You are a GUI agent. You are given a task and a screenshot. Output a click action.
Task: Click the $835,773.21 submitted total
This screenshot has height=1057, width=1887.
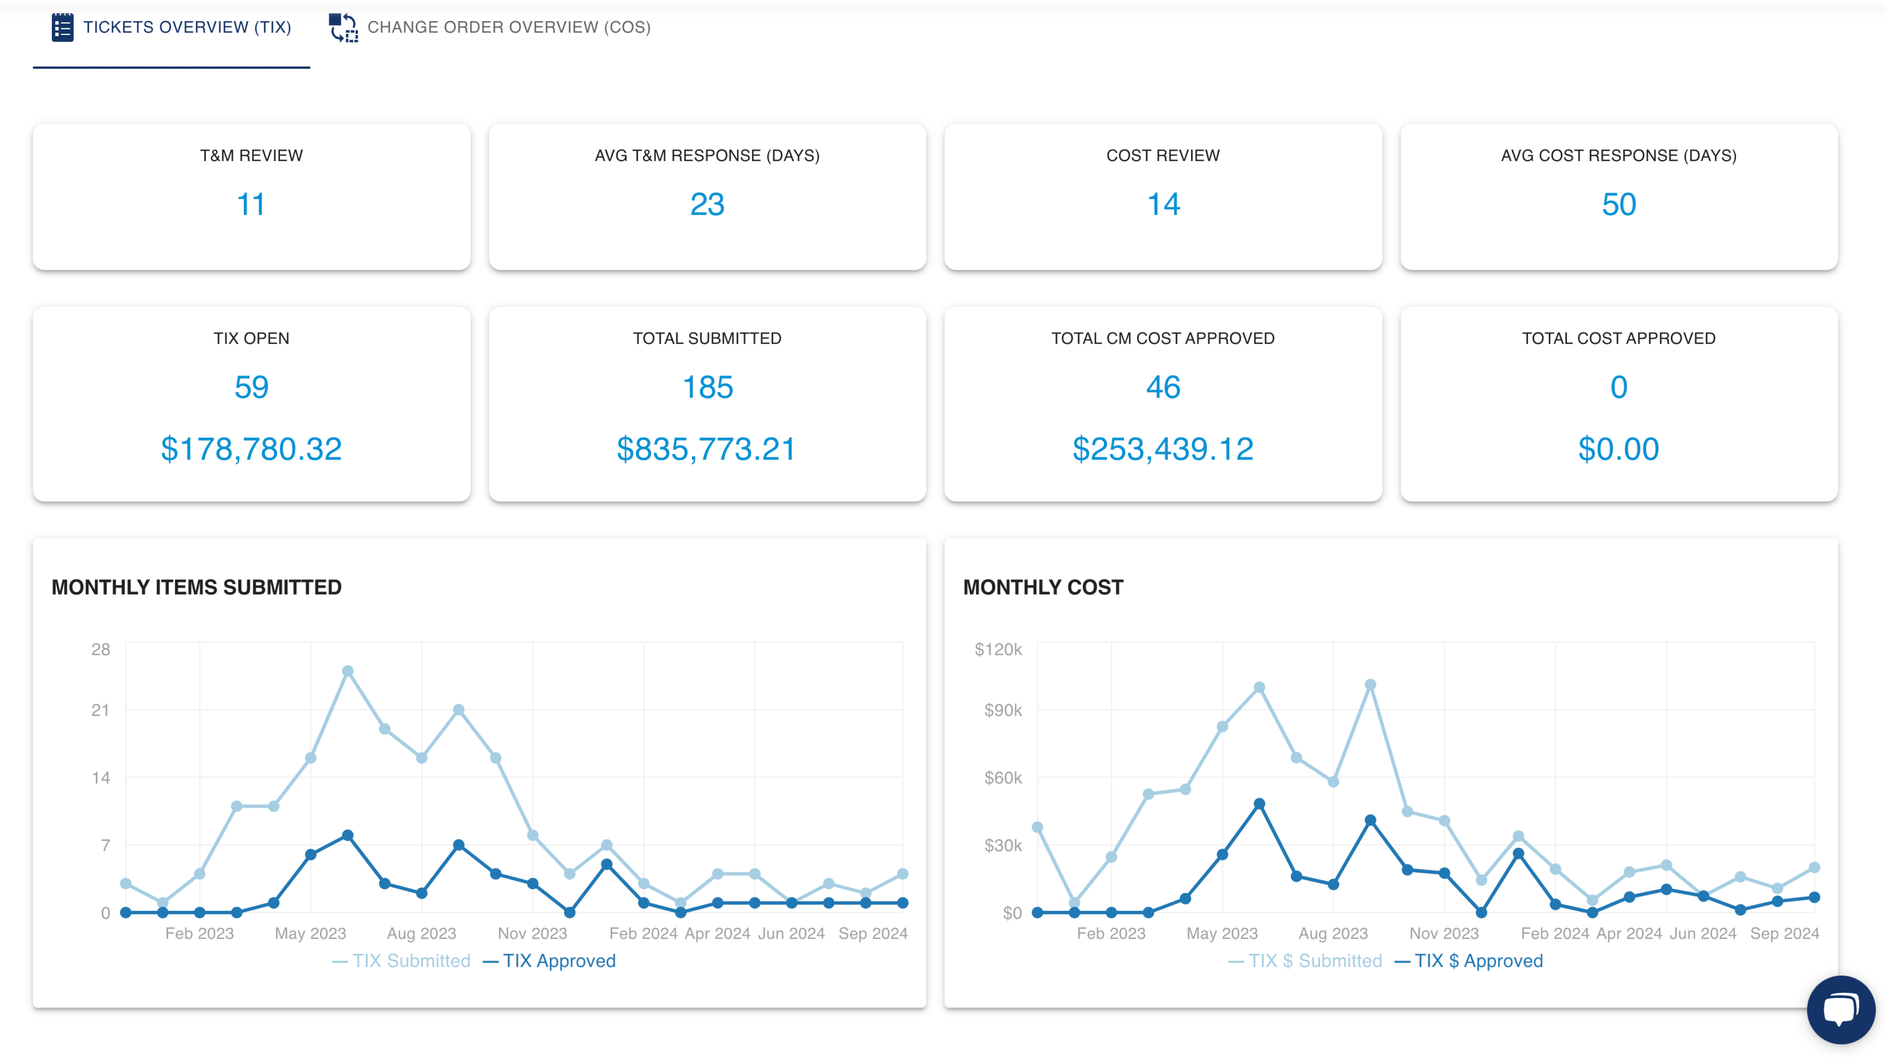point(706,450)
